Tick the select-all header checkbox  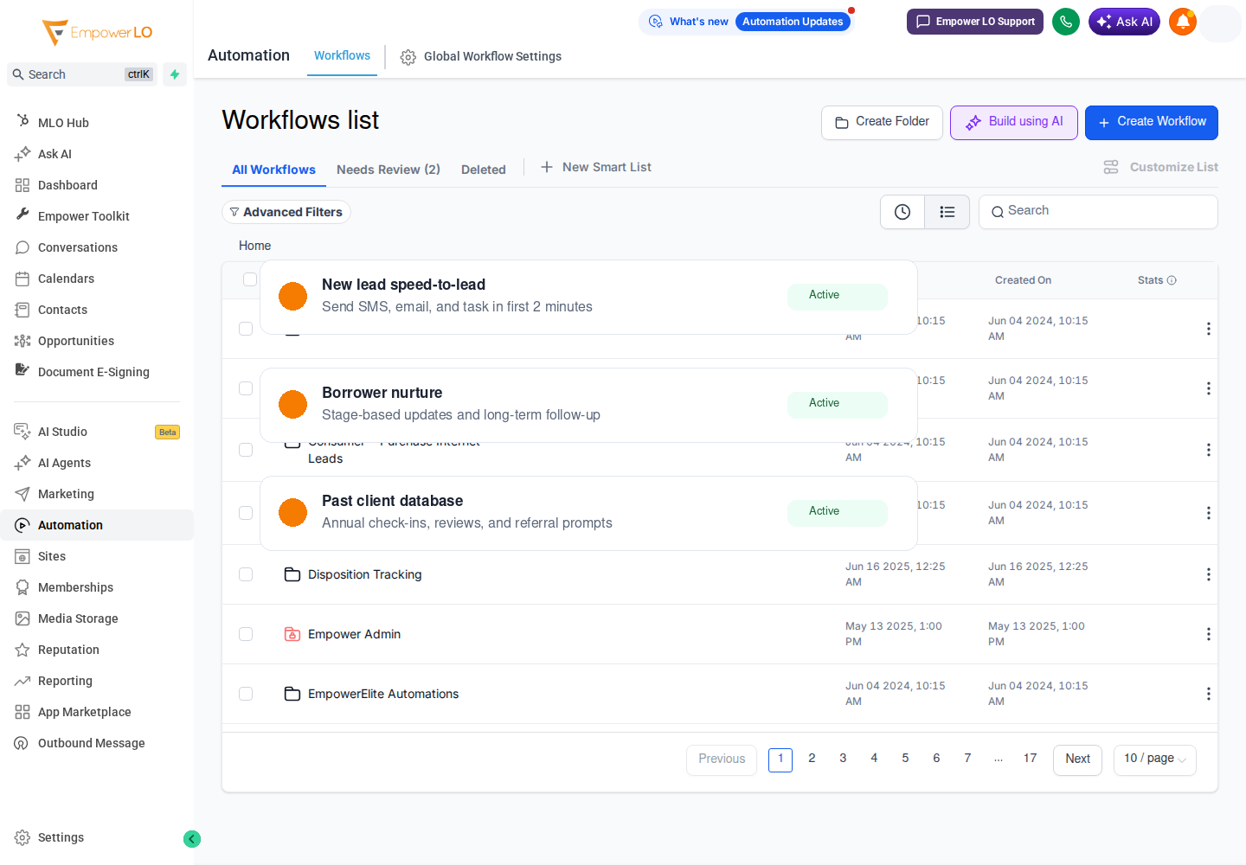[x=250, y=279]
